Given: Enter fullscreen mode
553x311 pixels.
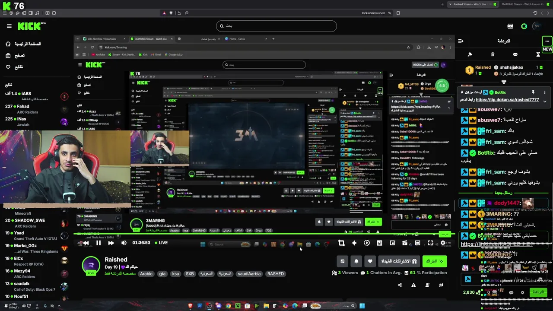Looking at the screenshot, I should click(430, 243).
